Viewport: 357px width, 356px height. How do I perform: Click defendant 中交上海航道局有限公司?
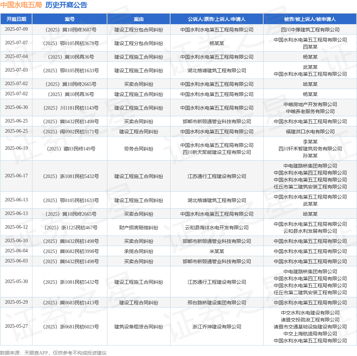(x=310, y=333)
